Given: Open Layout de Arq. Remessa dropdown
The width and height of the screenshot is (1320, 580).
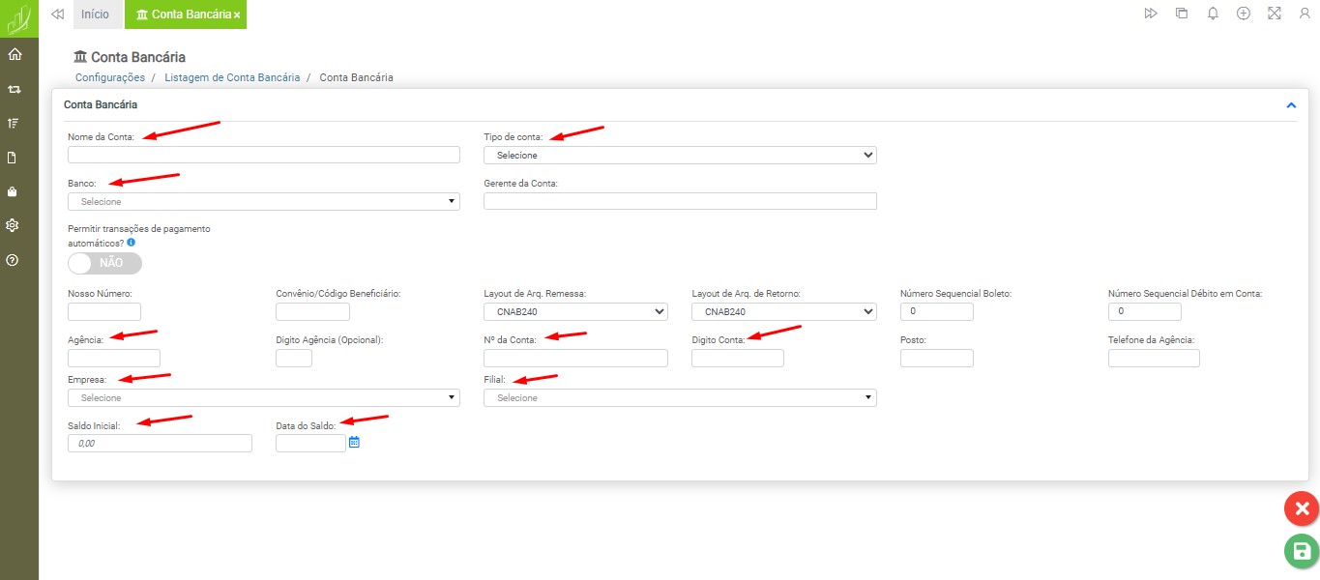Looking at the screenshot, I should click(575, 311).
